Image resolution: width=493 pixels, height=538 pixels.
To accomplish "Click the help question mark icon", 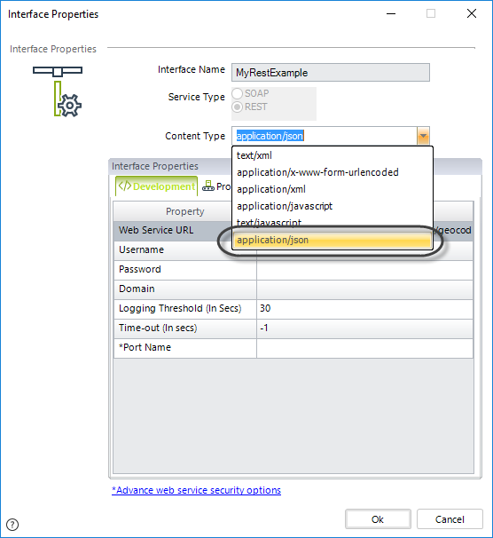I will pyautogui.click(x=12, y=525).
